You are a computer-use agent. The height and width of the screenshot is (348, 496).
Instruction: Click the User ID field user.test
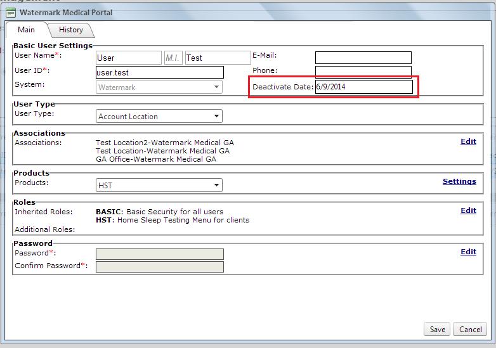coord(160,72)
